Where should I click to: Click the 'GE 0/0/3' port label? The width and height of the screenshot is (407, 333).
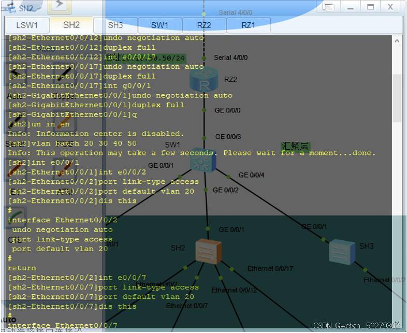click(228, 137)
